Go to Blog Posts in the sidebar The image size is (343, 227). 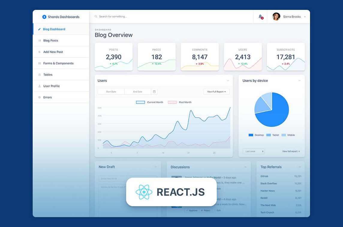(x=61, y=40)
